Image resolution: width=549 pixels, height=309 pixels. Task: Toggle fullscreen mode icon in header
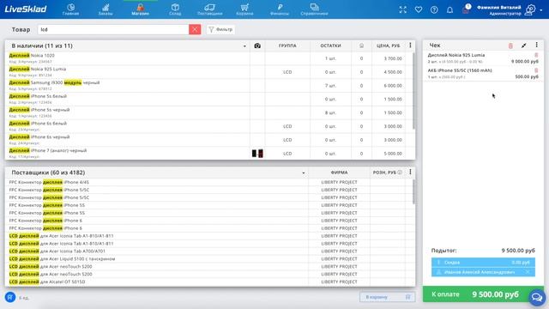pos(403,9)
